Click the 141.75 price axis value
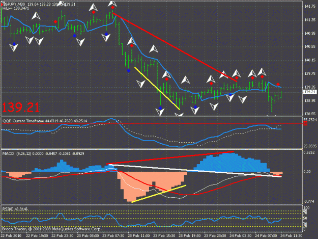The width and height of the screenshot is (318, 239). (310, 7)
